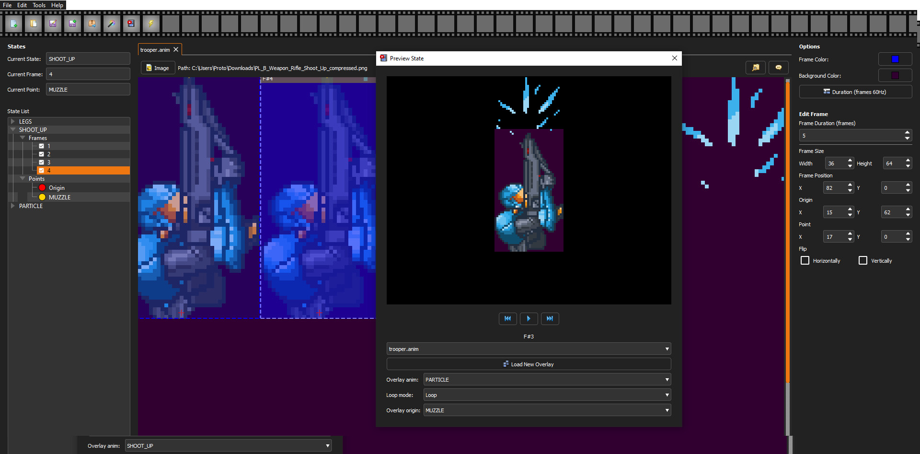Activate the lightning quick-action tool
Viewport: 920px width, 454px height.
point(151,23)
